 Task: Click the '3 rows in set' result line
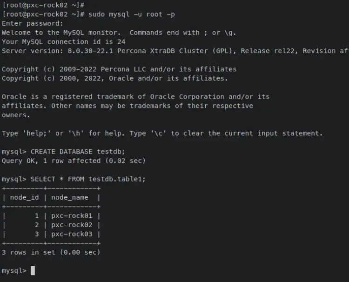[x=51, y=252]
